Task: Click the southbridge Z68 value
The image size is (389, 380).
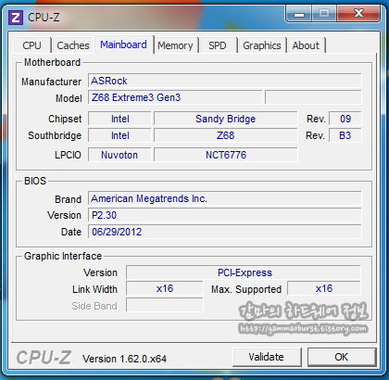Action: coord(226,135)
